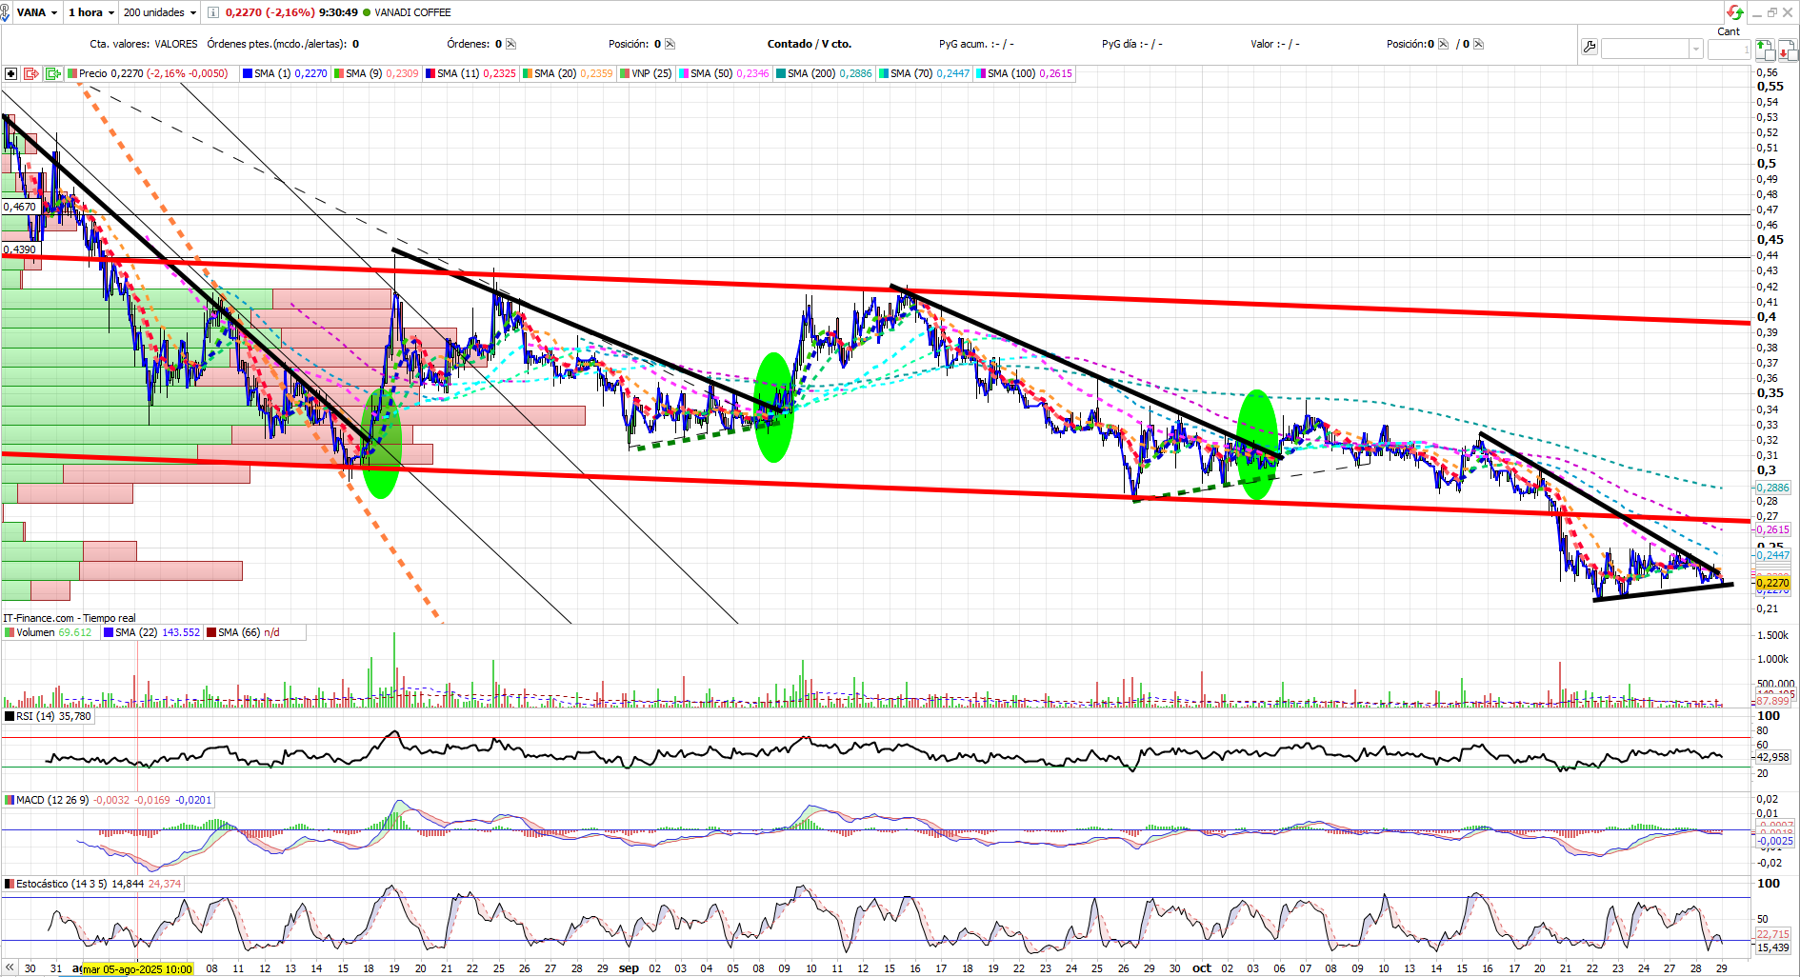1800x977 pixels.
Task: Click the link-chart icon at top left corner
Action: click(x=6, y=12)
